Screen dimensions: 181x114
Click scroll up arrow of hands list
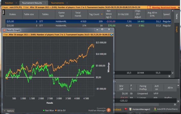click(x=178, y=85)
